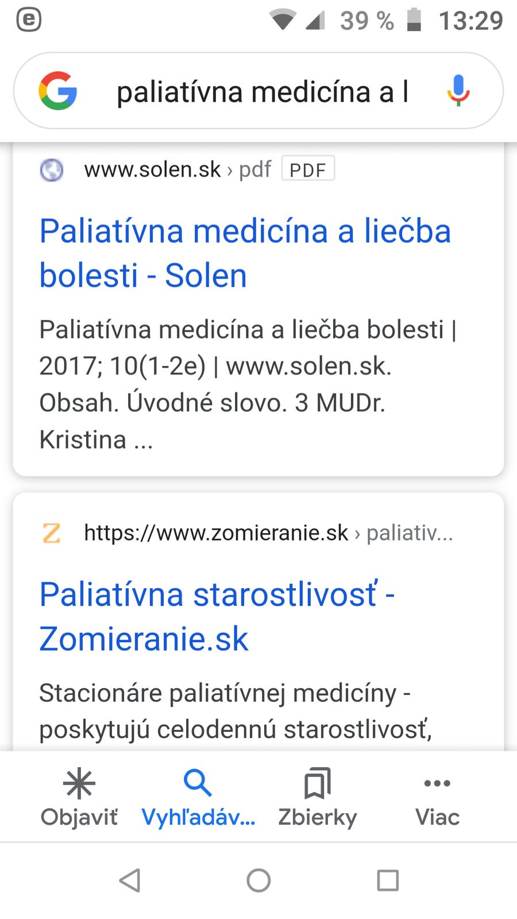
Task: Tap the PDF badge label
Action: 308,169
